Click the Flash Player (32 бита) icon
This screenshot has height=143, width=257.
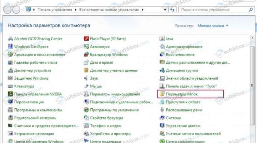(x=86, y=39)
